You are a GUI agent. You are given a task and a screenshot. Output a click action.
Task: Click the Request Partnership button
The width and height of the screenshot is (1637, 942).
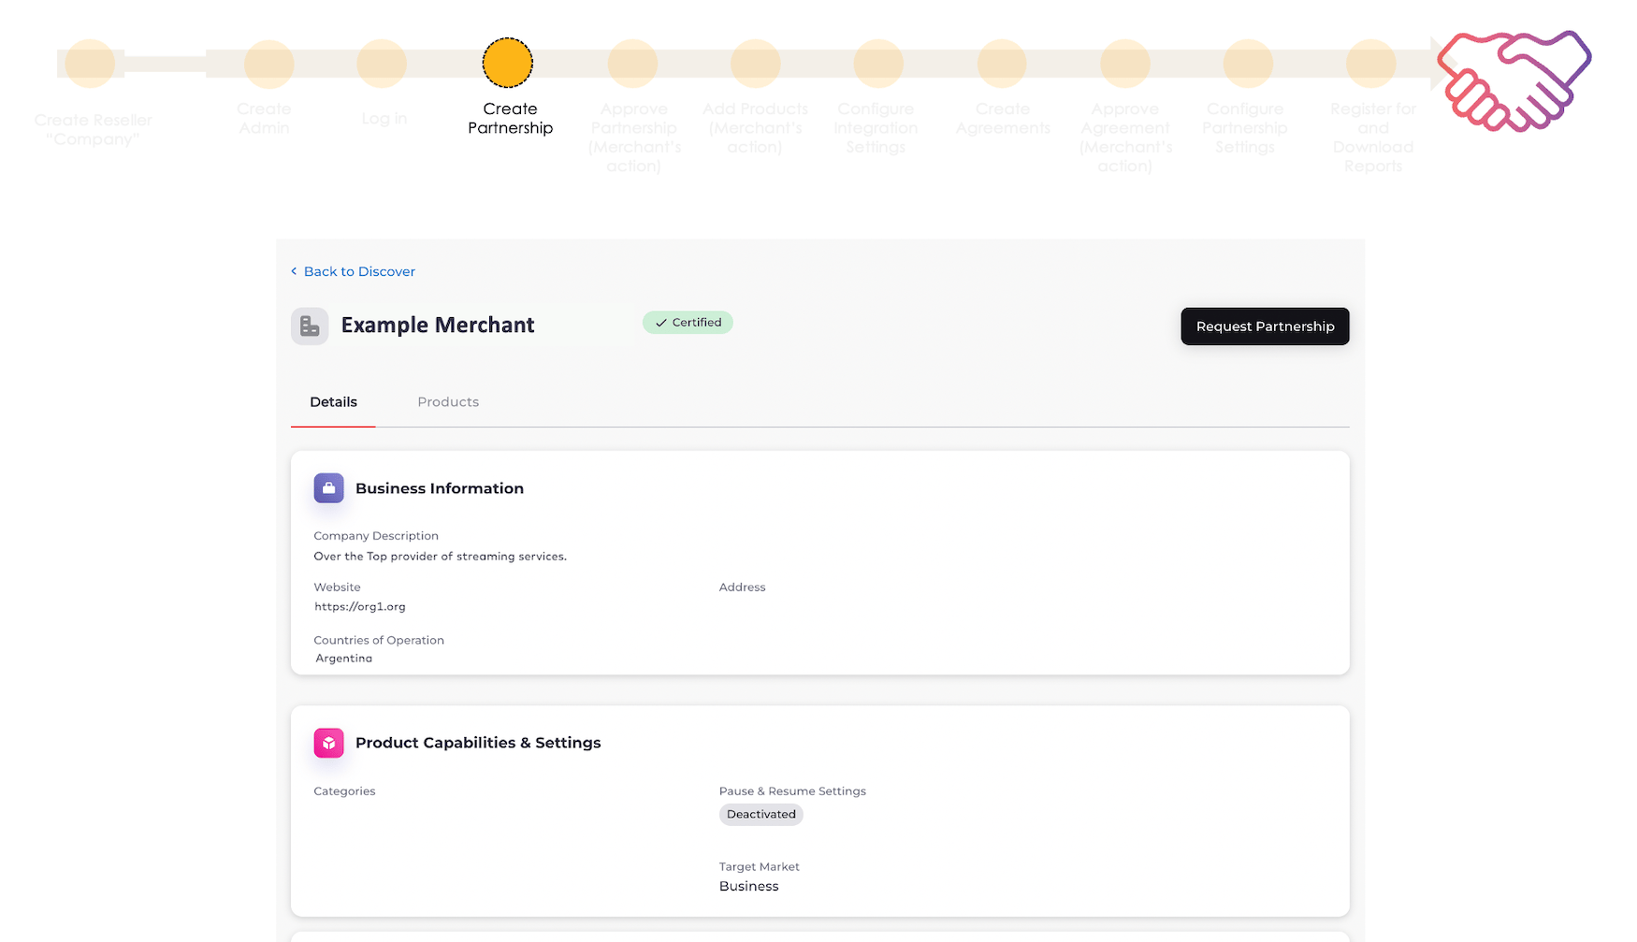pyautogui.click(x=1265, y=326)
